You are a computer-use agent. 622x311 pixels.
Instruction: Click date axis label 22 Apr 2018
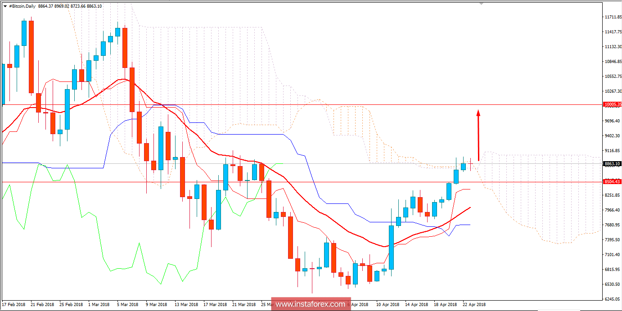click(x=474, y=305)
